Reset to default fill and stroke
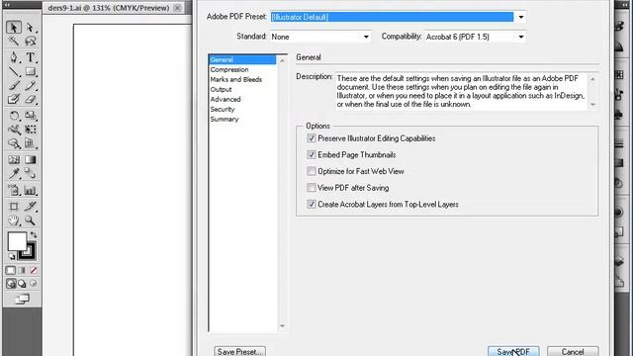The width and height of the screenshot is (633, 356). tap(12, 256)
